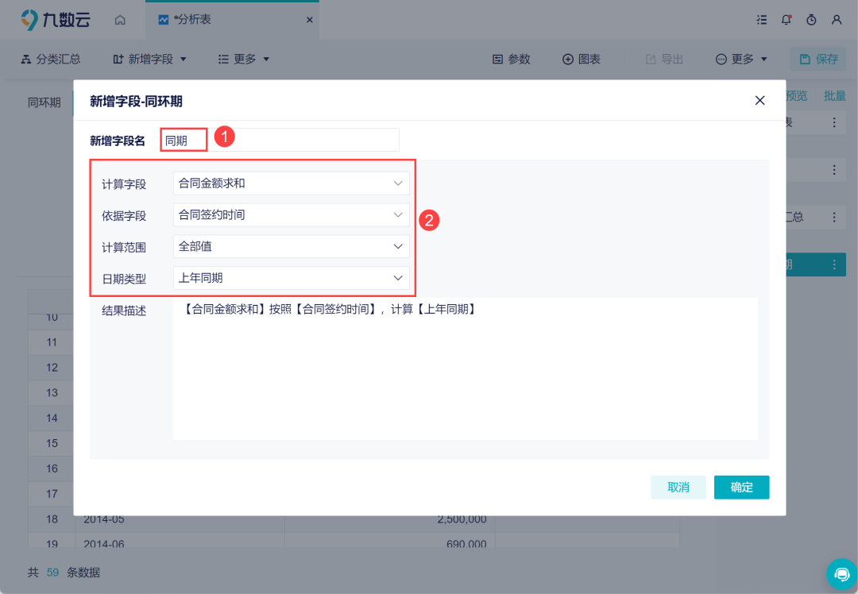Screen dimensions: 858x594
Task: Click the 九数云 logo
Action: click(x=56, y=20)
